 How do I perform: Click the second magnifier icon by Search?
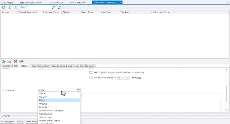(x=60, y=7)
